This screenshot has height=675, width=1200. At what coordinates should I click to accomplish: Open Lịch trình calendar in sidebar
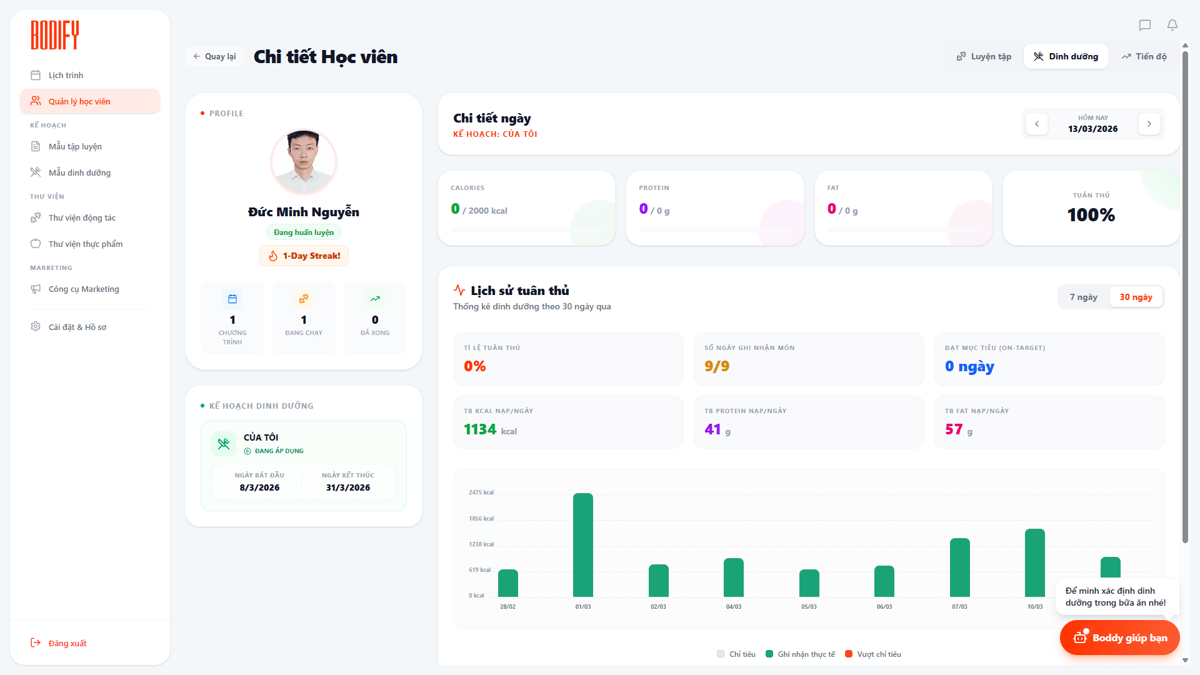pos(66,75)
